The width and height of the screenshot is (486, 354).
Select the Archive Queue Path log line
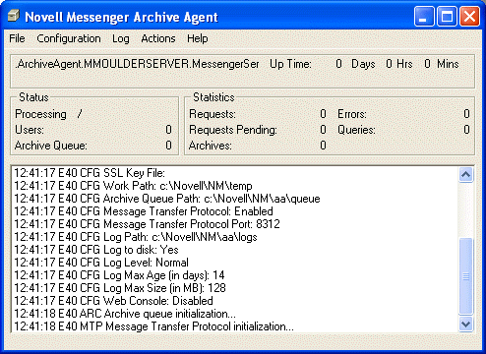pos(167,199)
